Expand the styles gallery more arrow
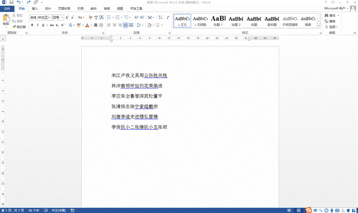Viewport: 358px width, 213px height. coord(319,26)
